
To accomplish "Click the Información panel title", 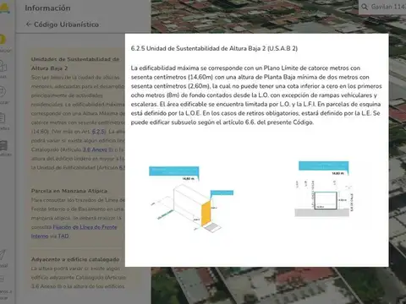I will (x=47, y=8).
